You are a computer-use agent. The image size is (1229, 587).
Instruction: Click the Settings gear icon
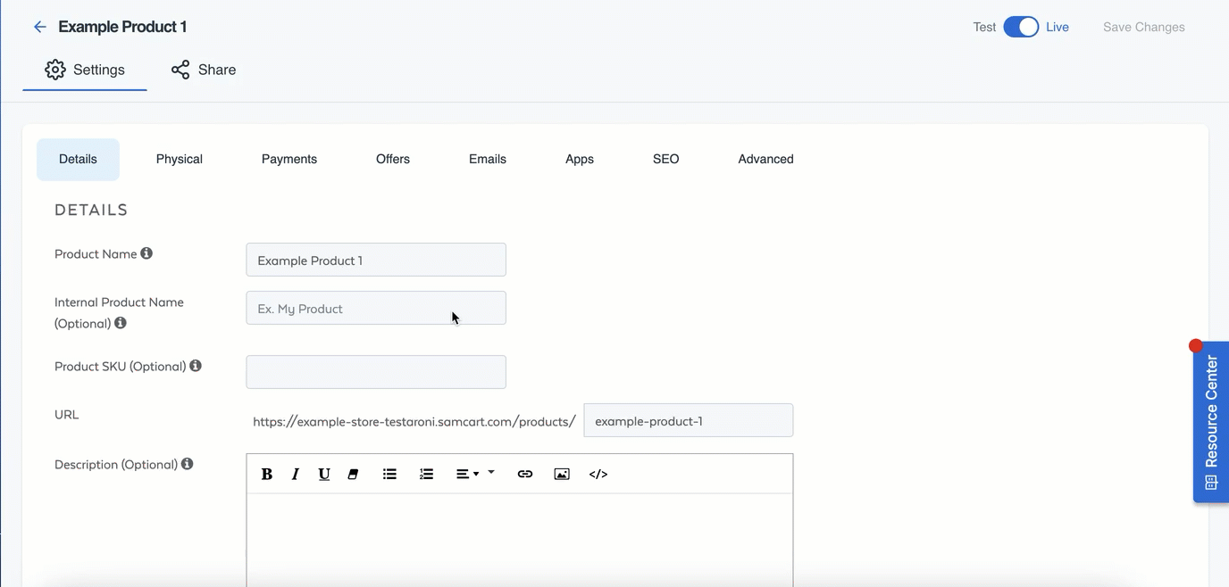[x=55, y=70]
